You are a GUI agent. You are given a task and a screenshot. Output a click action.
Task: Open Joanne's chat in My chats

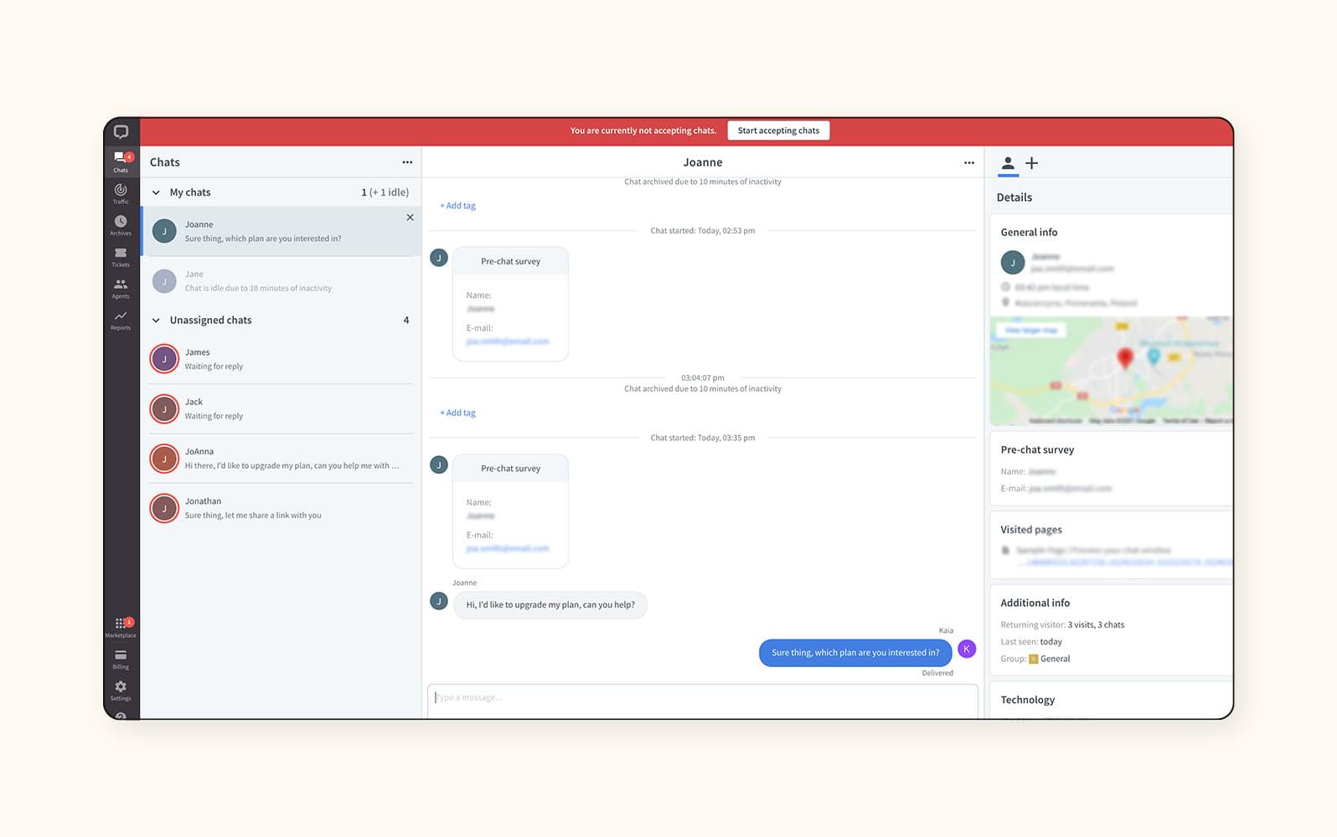pyautogui.click(x=281, y=231)
